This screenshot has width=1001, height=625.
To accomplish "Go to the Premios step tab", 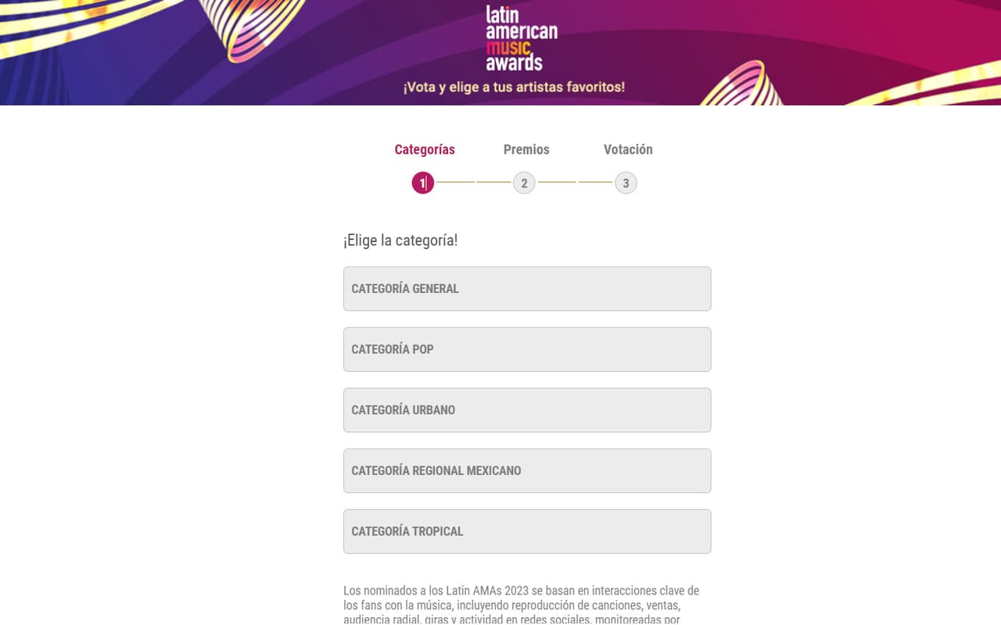I will tap(526, 149).
